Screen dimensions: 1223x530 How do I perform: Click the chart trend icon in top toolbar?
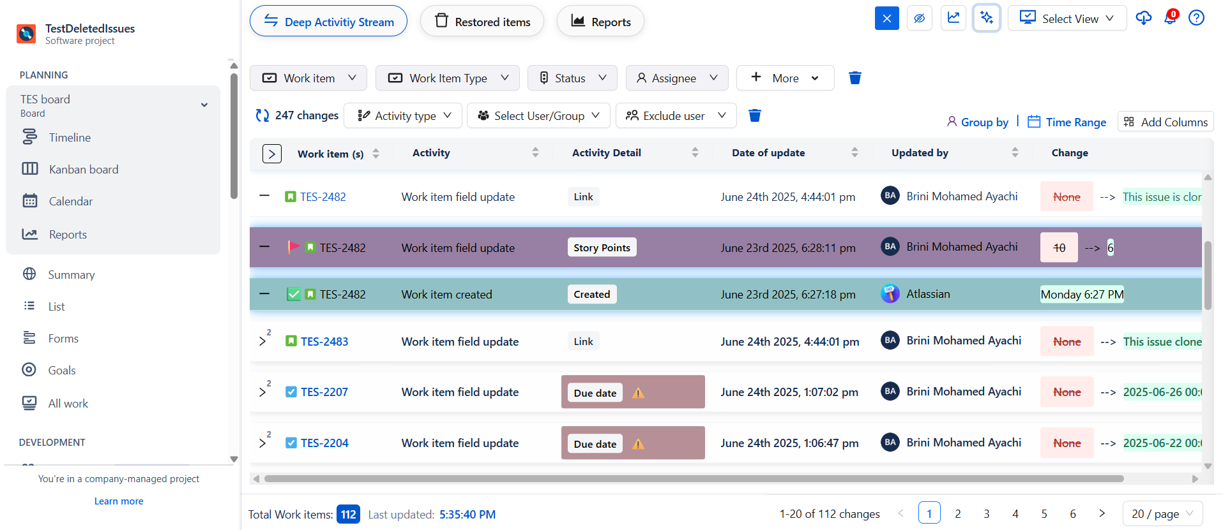[953, 18]
